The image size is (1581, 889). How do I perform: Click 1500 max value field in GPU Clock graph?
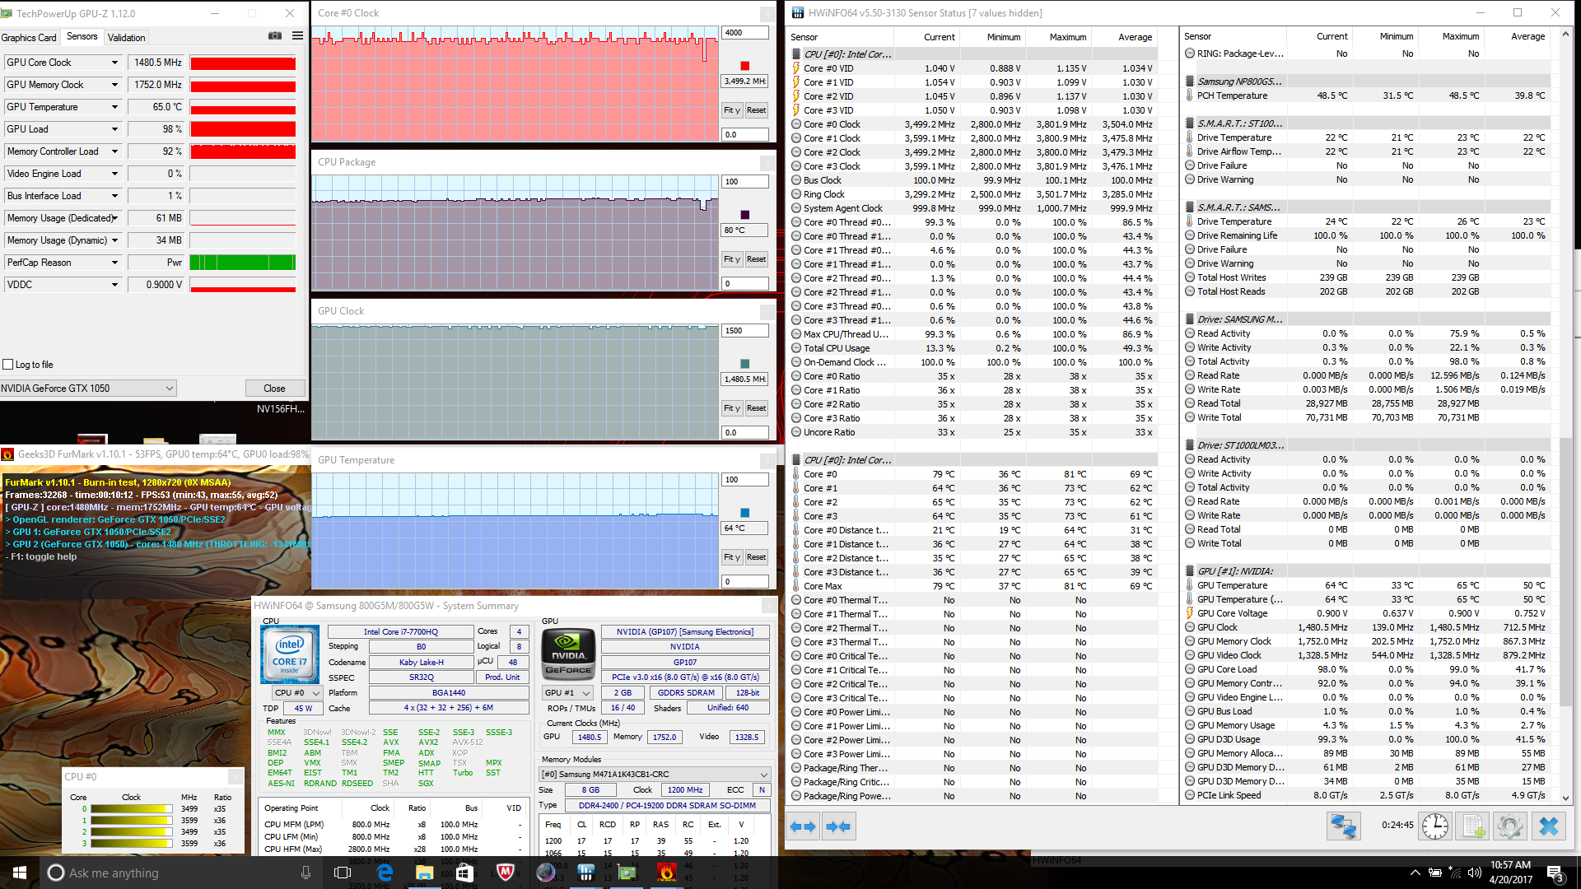click(745, 331)
